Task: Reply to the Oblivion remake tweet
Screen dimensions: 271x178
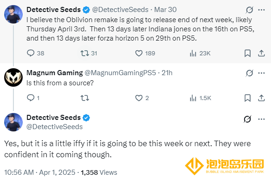Action: 36,53
